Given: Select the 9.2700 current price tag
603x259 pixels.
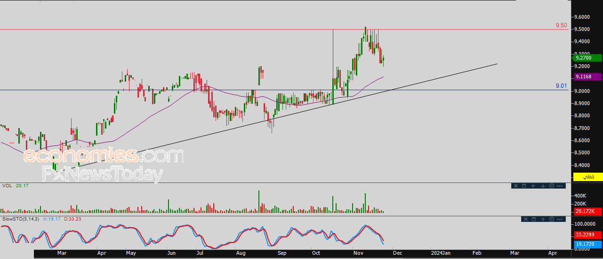Looking at the screenshot, I should point(587,58).
